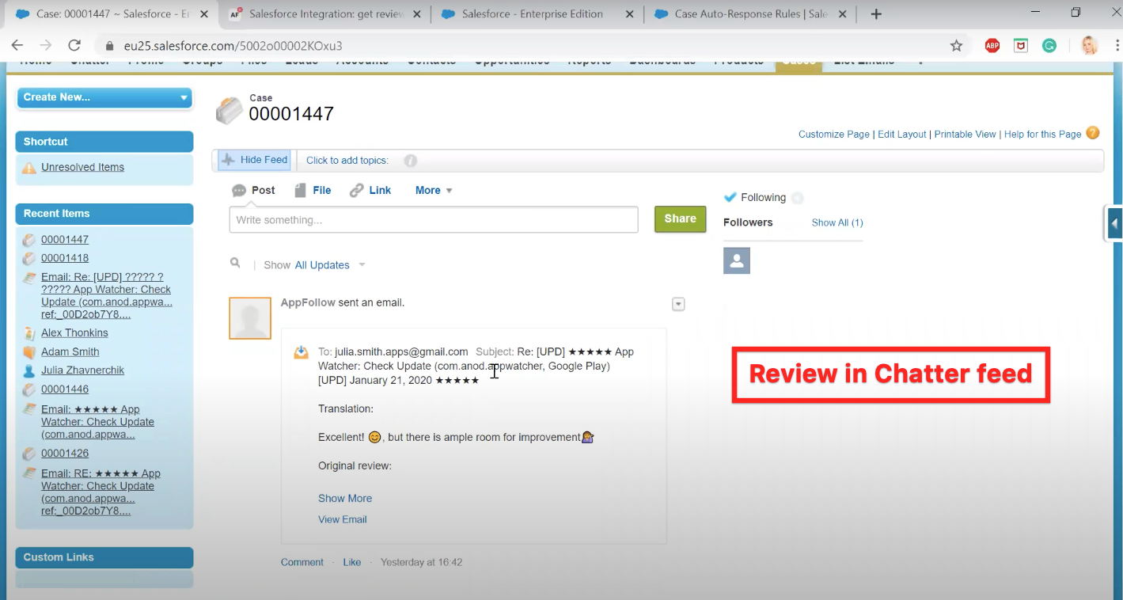This screenshot has height=600, width=1123.
Task: Click the browser forward arrow
Action: [45, 45]
